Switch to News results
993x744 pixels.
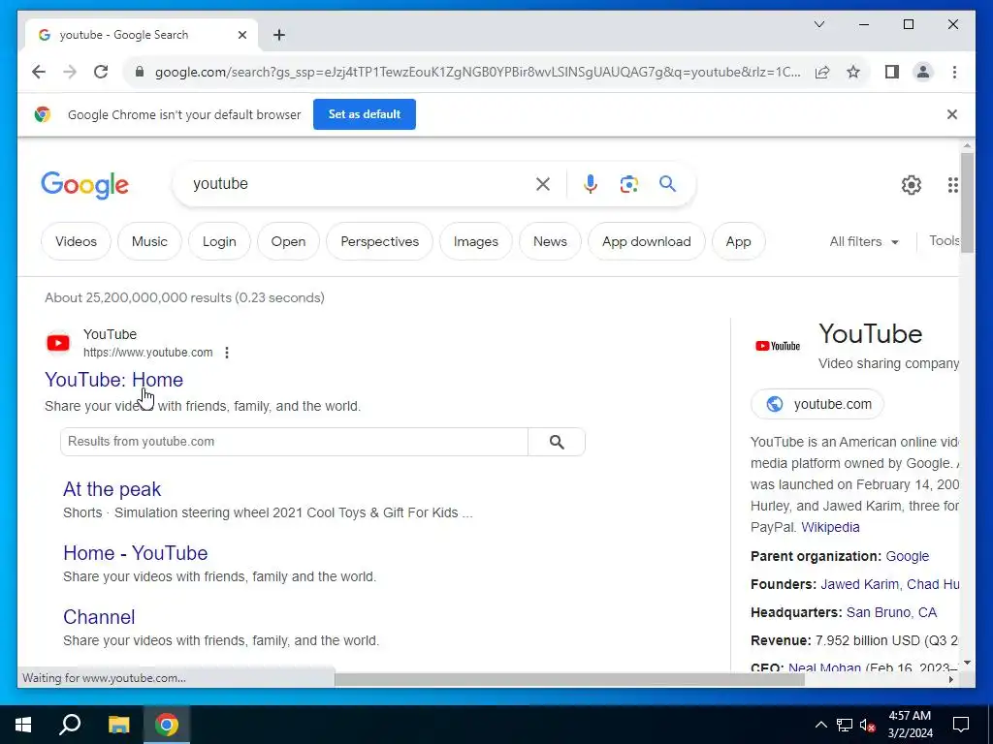click(550, 241)
